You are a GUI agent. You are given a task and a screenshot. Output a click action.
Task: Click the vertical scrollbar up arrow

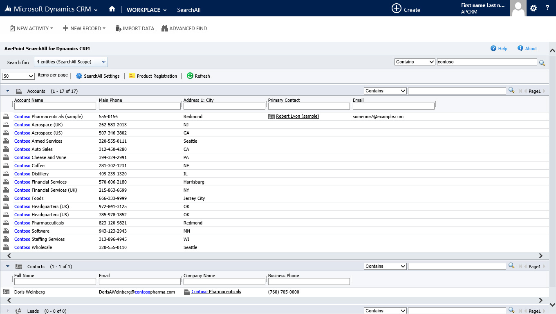coord(552,51)
